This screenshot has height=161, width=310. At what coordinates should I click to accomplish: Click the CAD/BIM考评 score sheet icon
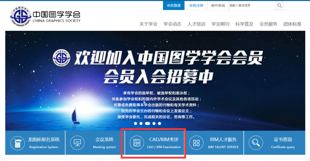[137, 143]
